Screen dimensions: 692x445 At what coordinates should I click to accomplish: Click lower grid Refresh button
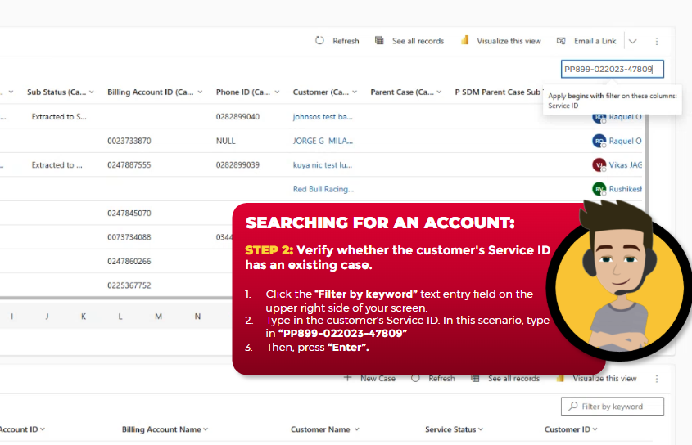433,379
